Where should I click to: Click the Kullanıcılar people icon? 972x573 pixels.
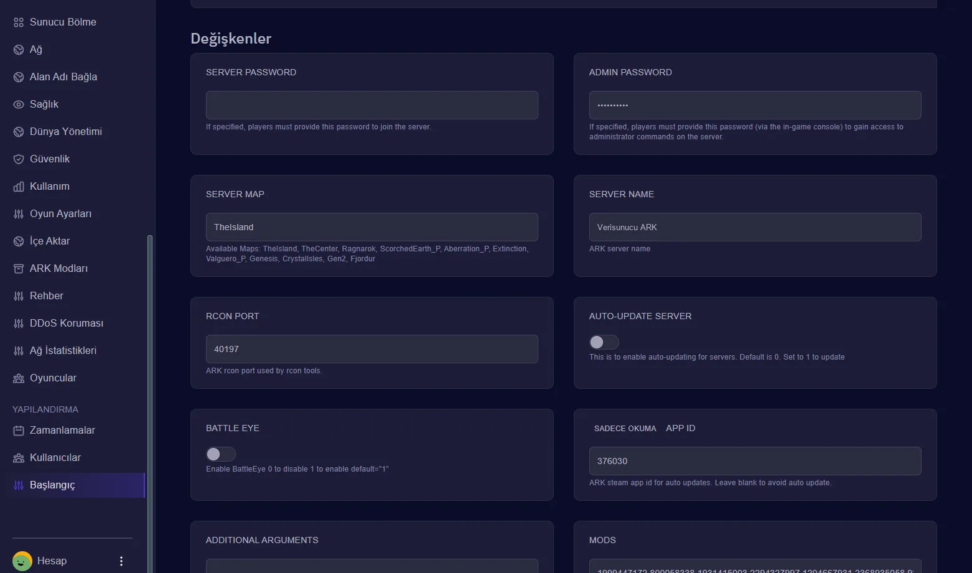click(19, 458)
